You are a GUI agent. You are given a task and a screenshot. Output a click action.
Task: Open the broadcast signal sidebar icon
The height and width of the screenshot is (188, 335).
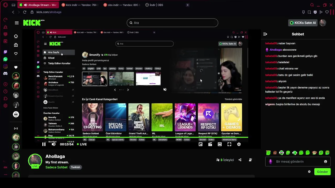coord(16,128)
